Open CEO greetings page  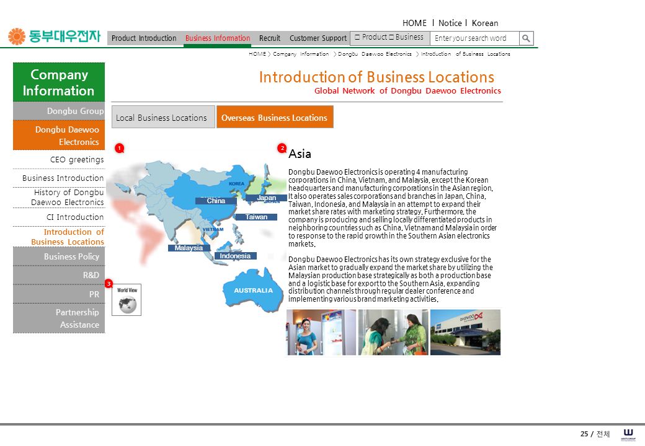[x=76, y=159]
